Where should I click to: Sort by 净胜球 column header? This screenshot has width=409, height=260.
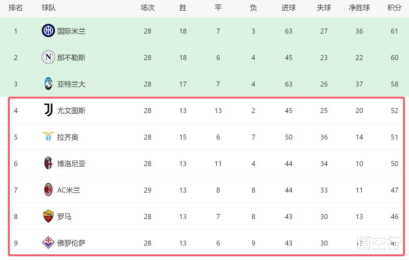coord(359,8)
